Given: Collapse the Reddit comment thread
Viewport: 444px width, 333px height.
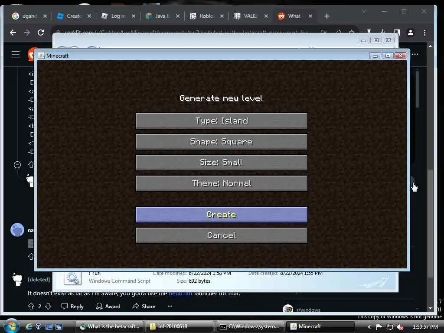Looking at the screenshot, I should [x=17, y=165].
